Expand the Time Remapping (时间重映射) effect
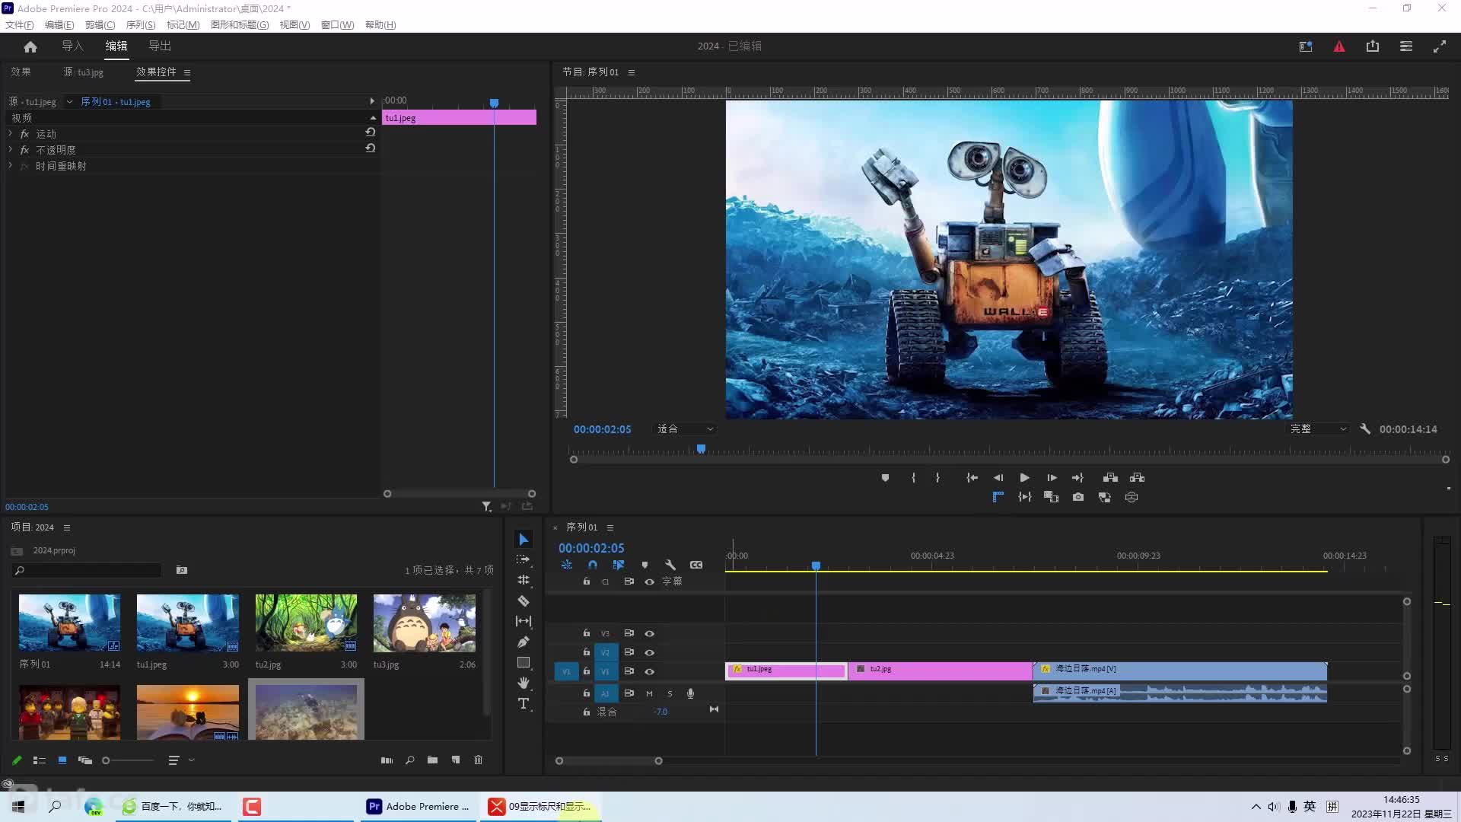The image size is (1461, 822). pyautogui.click(x=11, y=165)
